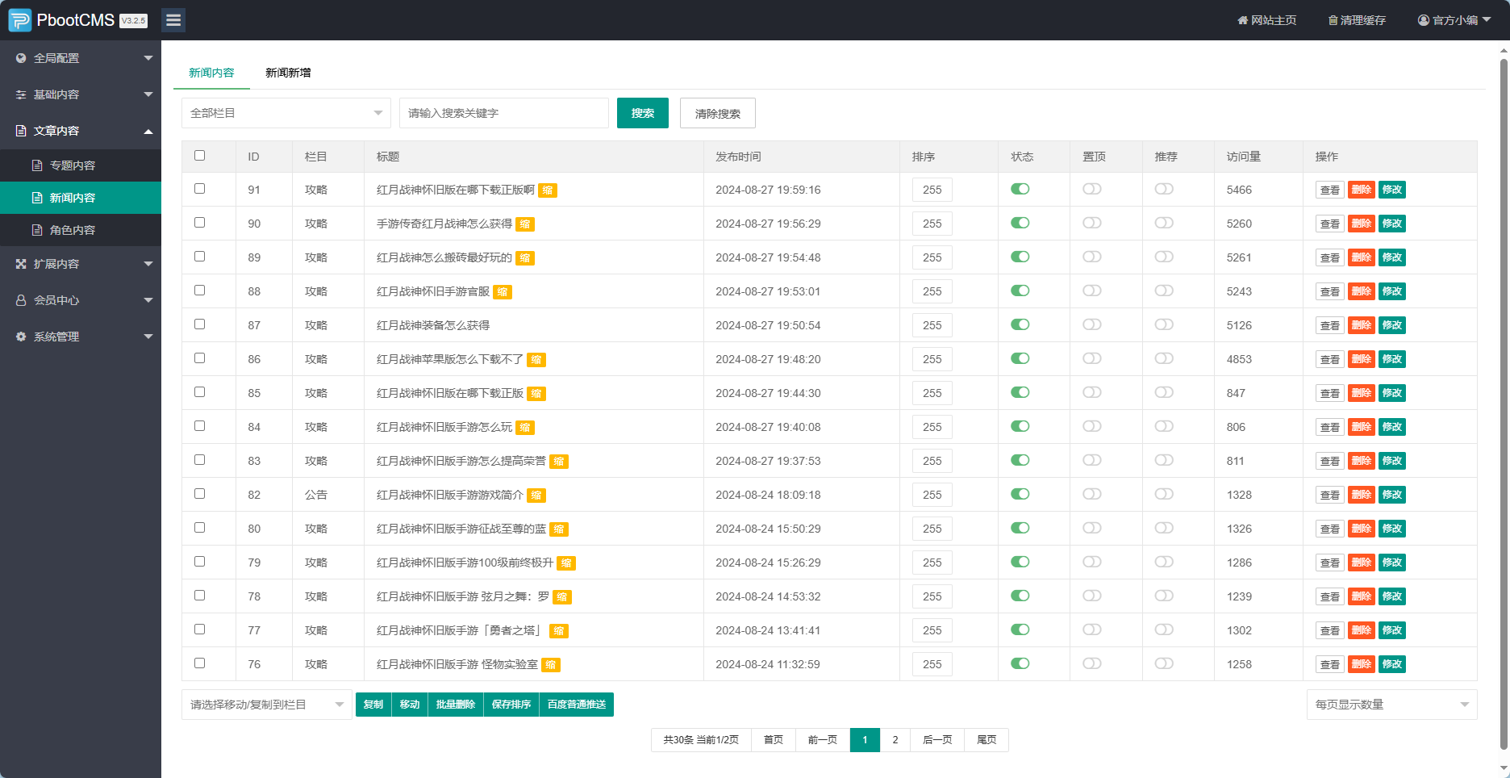Click the 缩 badge on row 83
1510x778 pixels.
tap(559, 462)
